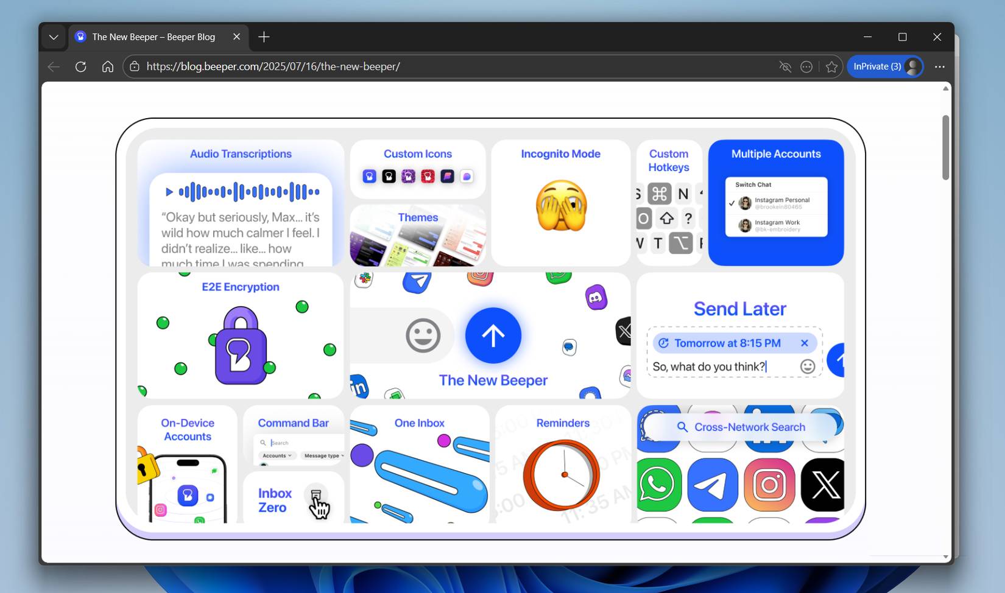Viewport: 1005px width, 593px height.
Task: Click the WhatsApp icon in Cross-Network Search
Action: (658, 485)
